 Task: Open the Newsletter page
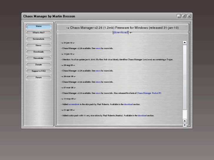tap(39, 58)
